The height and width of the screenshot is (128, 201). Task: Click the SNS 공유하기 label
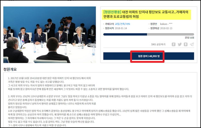coord(158,44)
